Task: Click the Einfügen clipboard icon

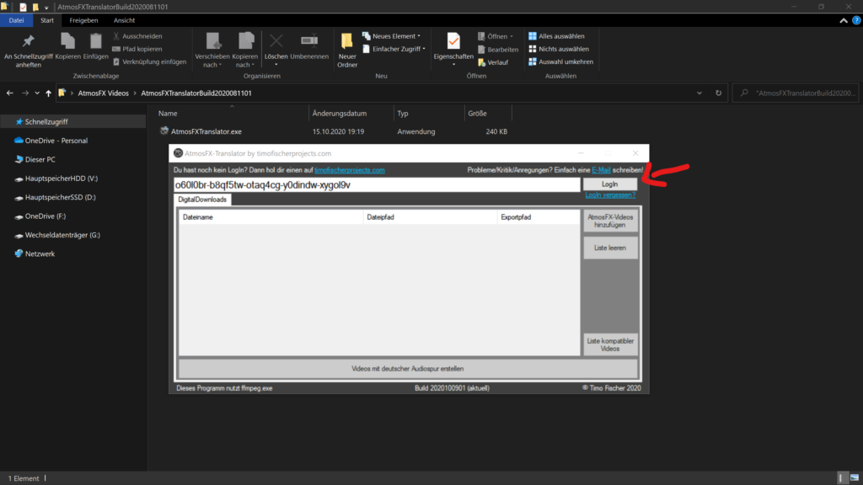Action: [x=96, y=46]
